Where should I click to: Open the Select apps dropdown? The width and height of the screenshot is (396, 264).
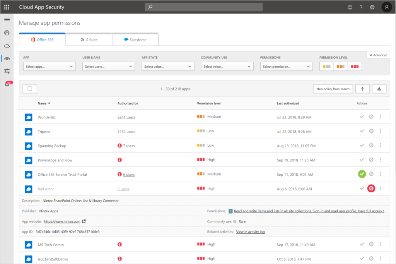(49, 66)
